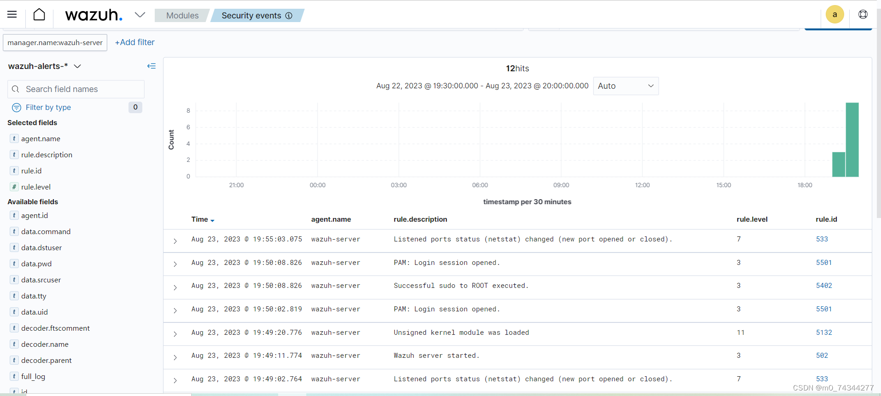
Task: Open the hamburger navigation menu
Action: 12,15
